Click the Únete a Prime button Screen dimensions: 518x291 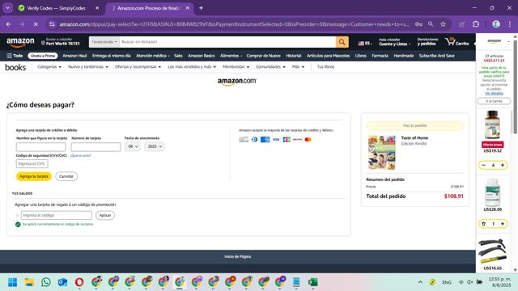(x=43, y=56)
